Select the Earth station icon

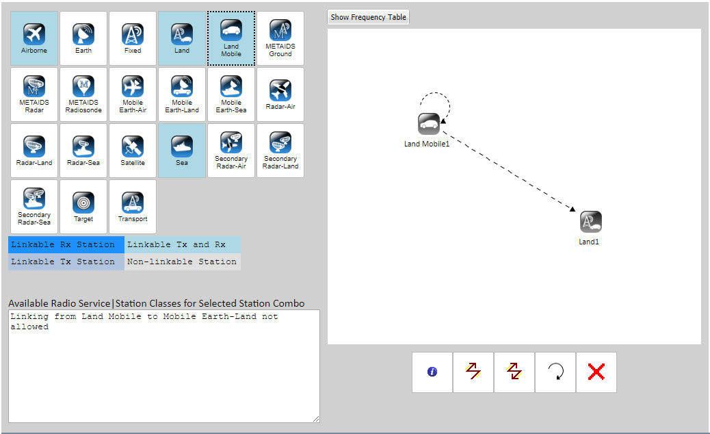[83, 38]
